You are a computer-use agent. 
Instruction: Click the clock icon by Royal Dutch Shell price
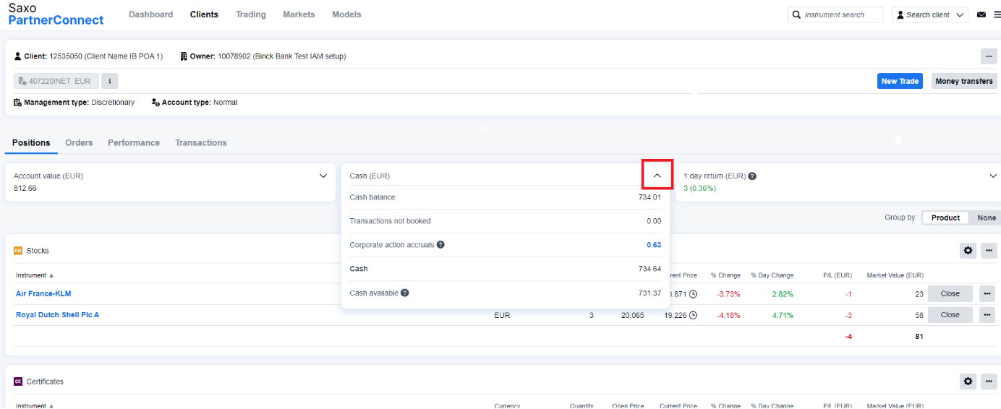pos(693,315)
